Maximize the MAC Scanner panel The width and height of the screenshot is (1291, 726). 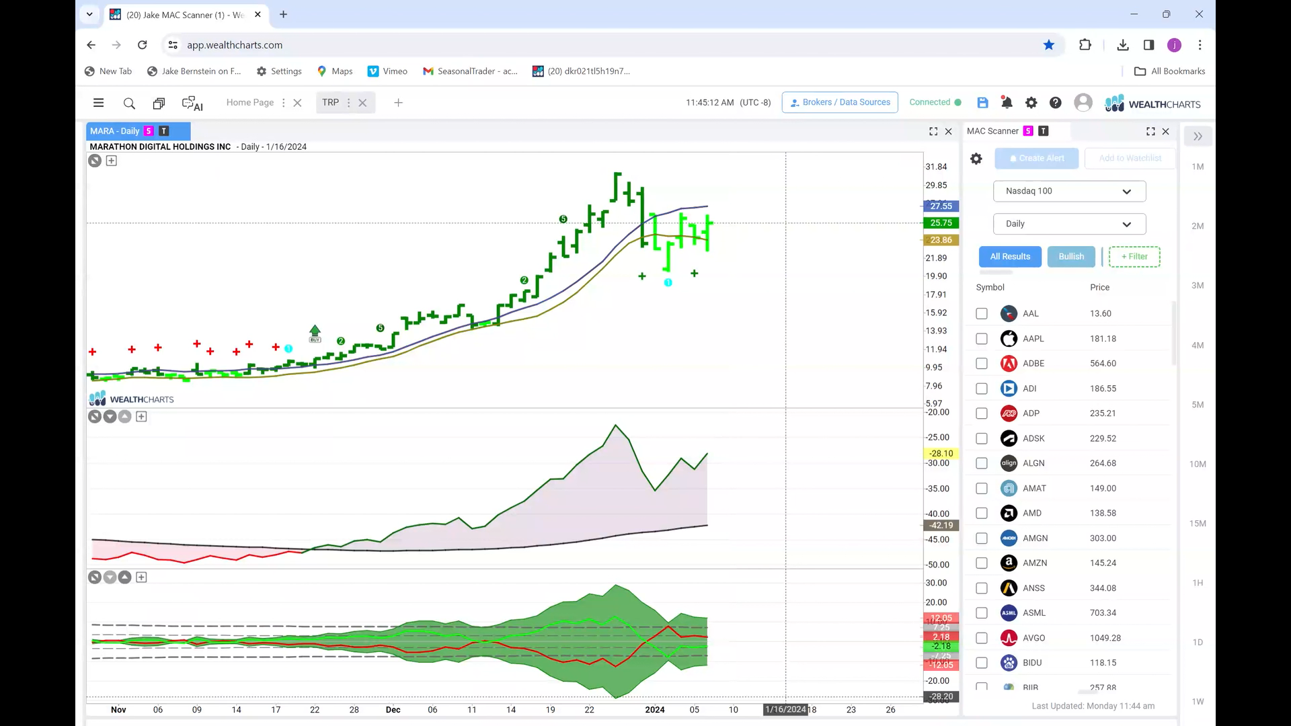[1150, 131]
